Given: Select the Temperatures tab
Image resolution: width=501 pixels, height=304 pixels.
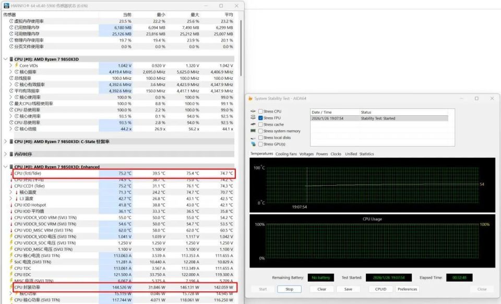Looking at the screenshot, I should pyautogui.click(x=261, y=154).
